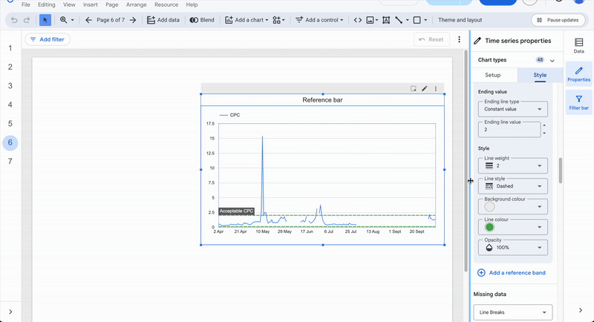The image size is (594, 322).
Task: Open the report more options menu
Action: click(459, 39)
